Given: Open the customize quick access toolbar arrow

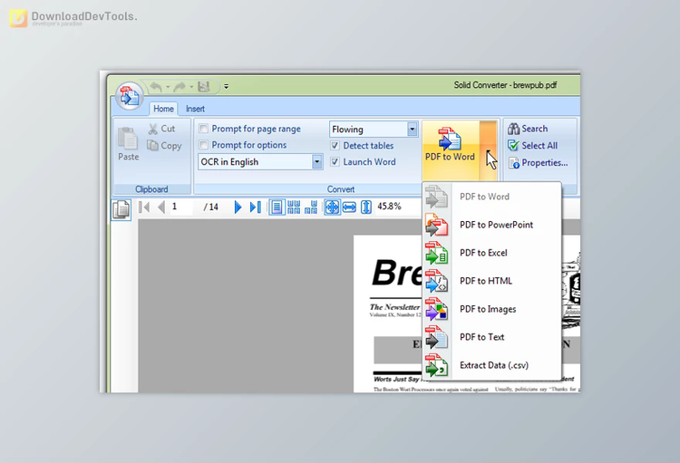Looking at the screenshot, I should pyautogui.click(x=226, y=87).
